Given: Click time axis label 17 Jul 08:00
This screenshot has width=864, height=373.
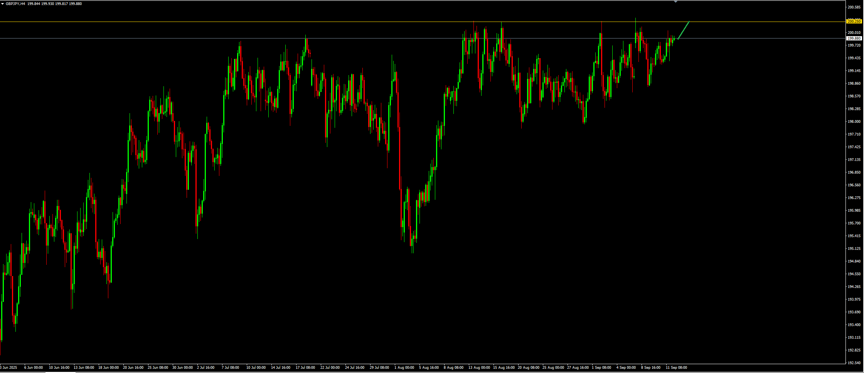Looking at the screenshot, I should click(305, 368).
